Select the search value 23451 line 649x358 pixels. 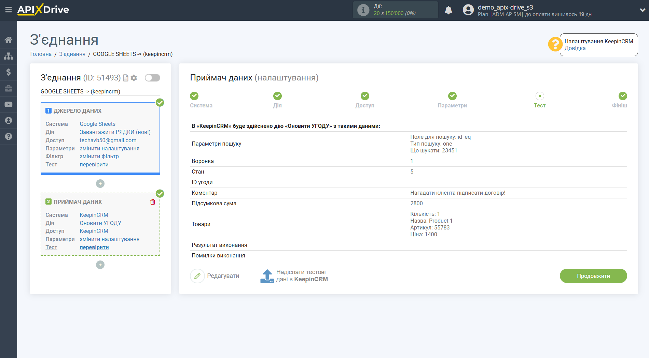[x=433, y=150]
